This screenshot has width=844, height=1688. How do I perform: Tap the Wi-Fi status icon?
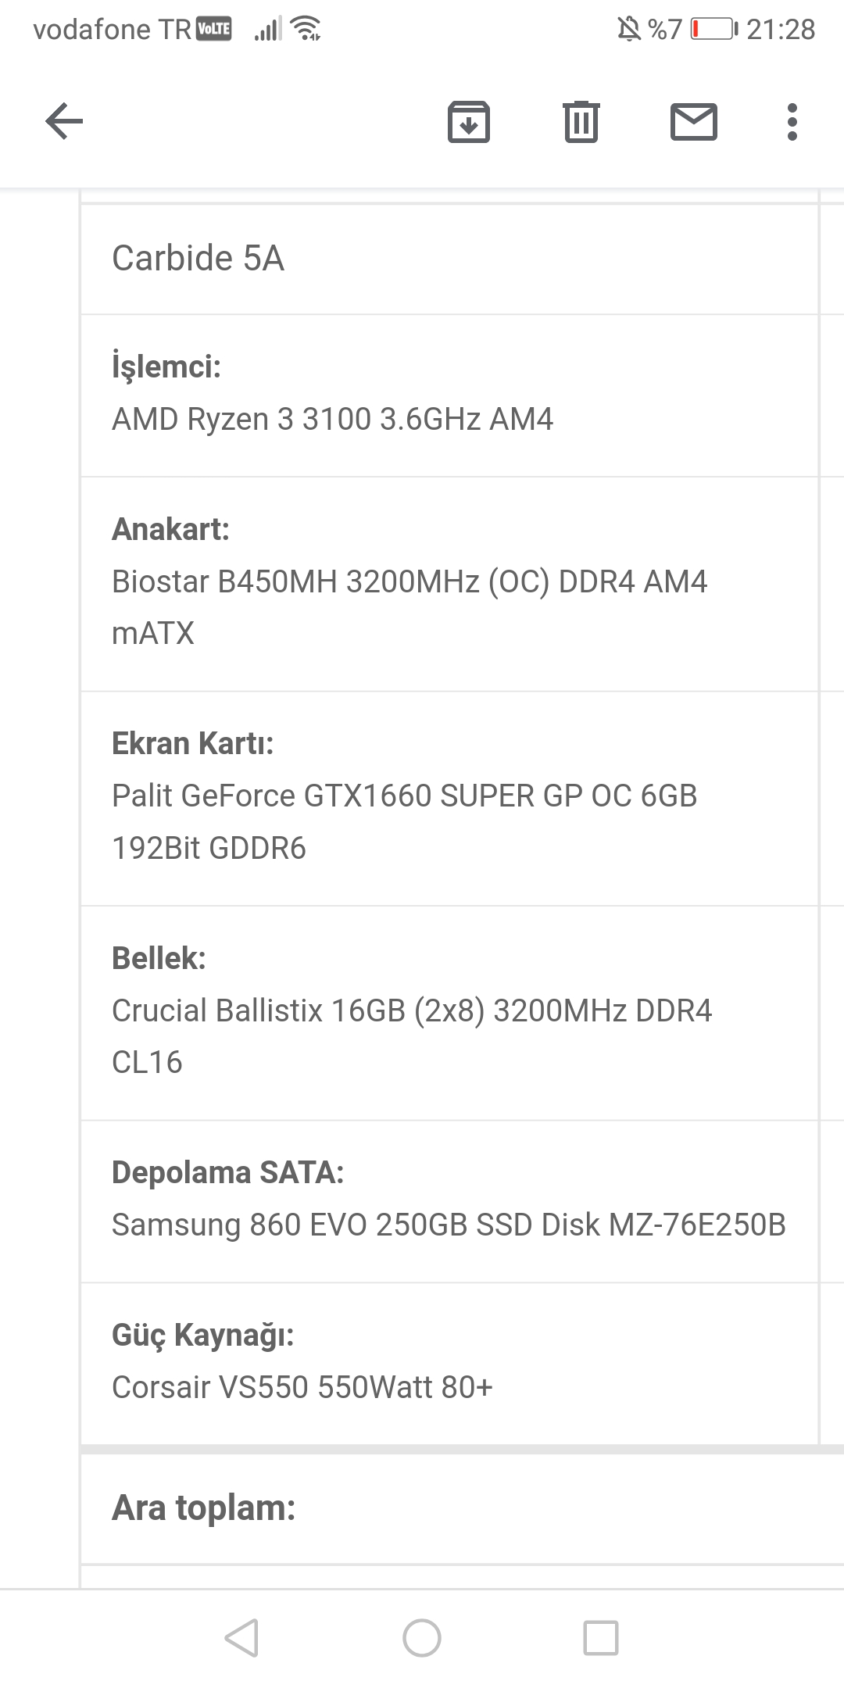tap(306, 30)
